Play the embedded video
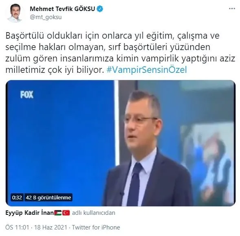The height and width of the screenshot is (236, 240). [x=121, y=143]
